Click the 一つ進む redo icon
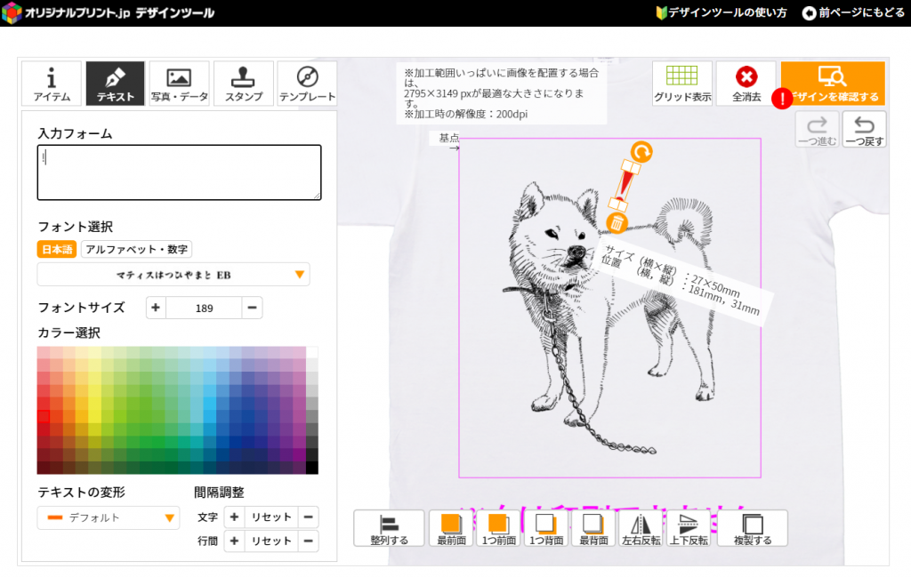 click(817, 130)
